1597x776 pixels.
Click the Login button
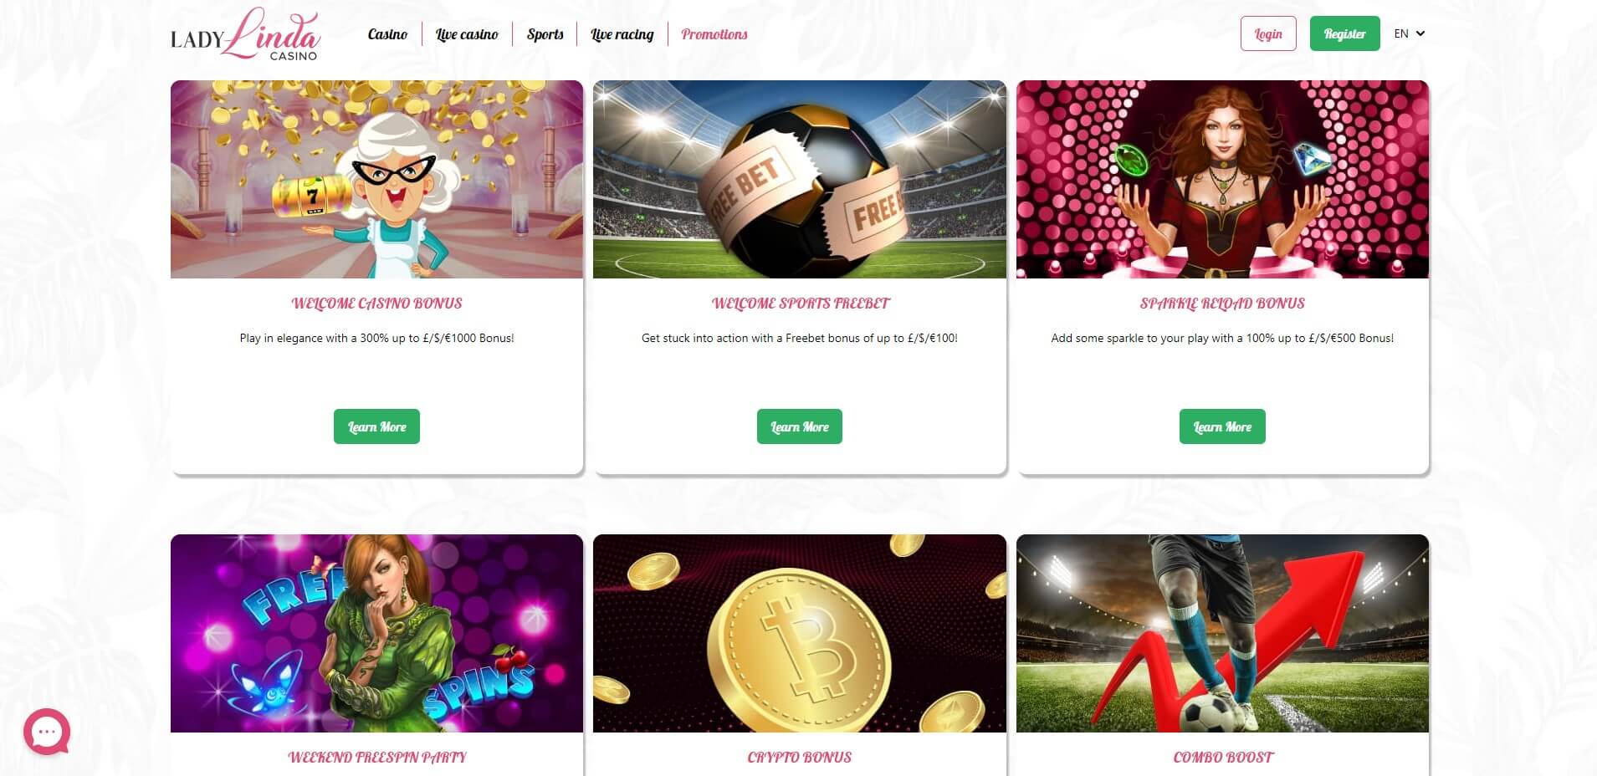click(1268, 33)
